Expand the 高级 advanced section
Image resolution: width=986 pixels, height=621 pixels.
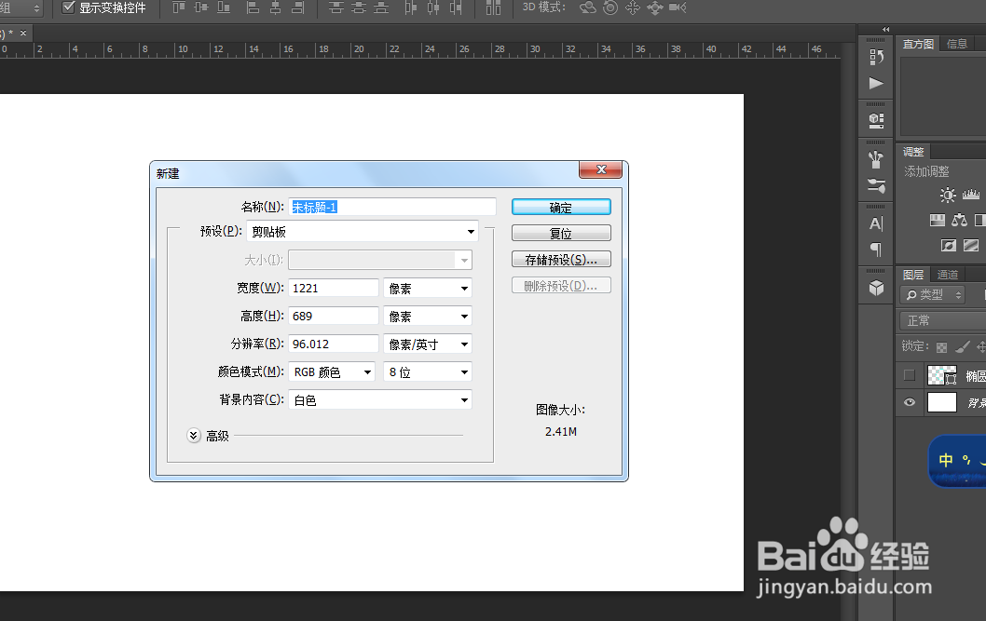tap(194, 435)
